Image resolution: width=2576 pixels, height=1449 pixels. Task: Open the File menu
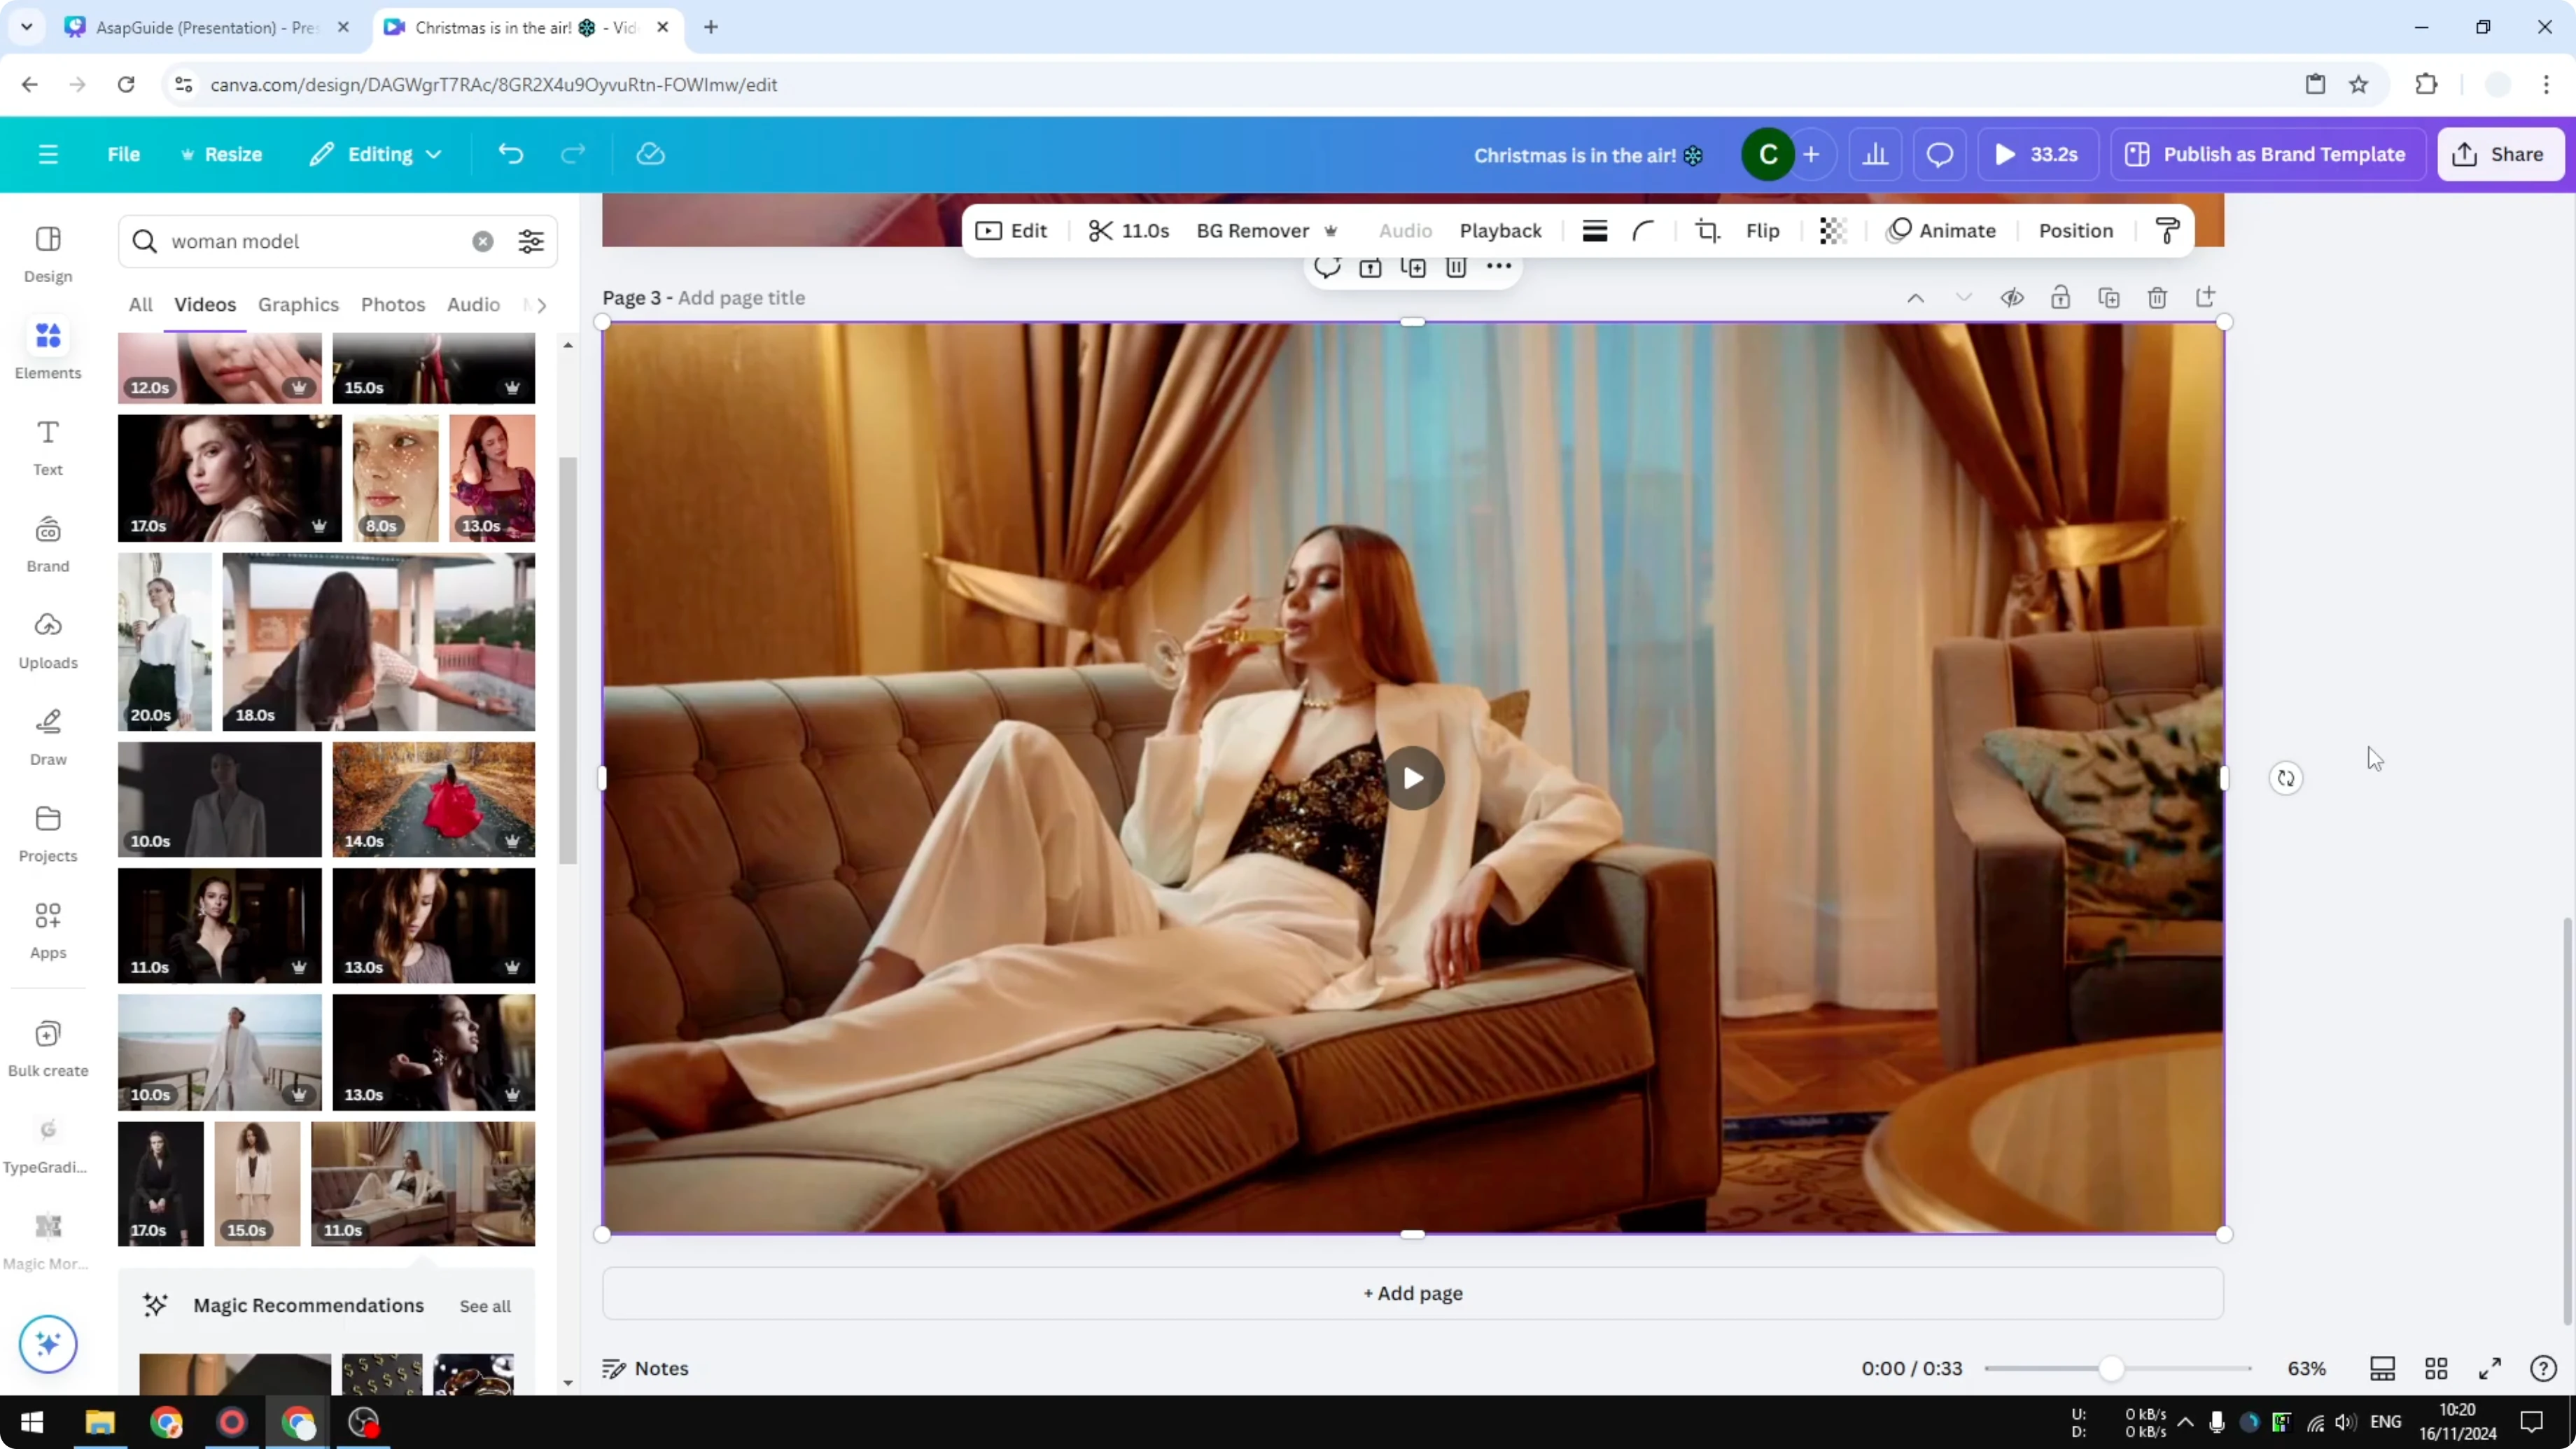(124, 154)
